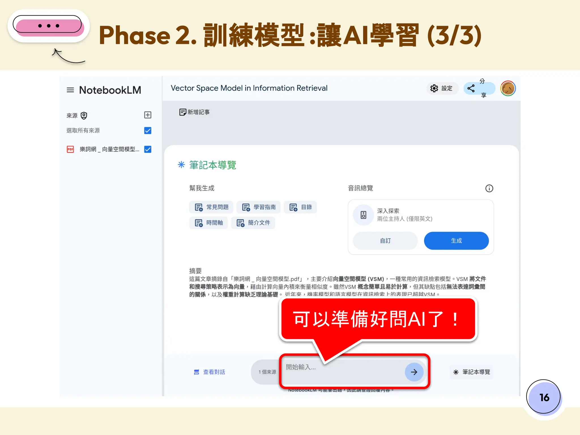Click the 來源 sources label

(x=72, y=116)
